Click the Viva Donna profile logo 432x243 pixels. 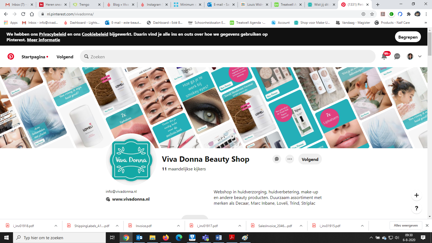pos(131,160)
